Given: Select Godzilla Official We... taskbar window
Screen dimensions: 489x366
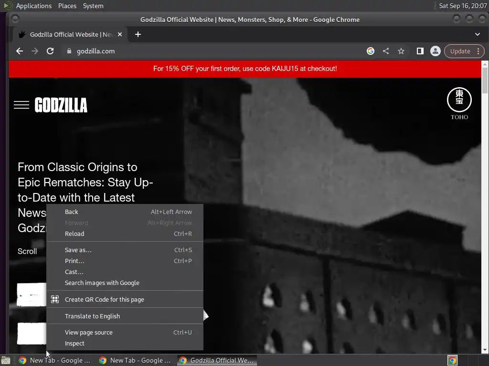Looking at the screenshot, I should [217, 360].
